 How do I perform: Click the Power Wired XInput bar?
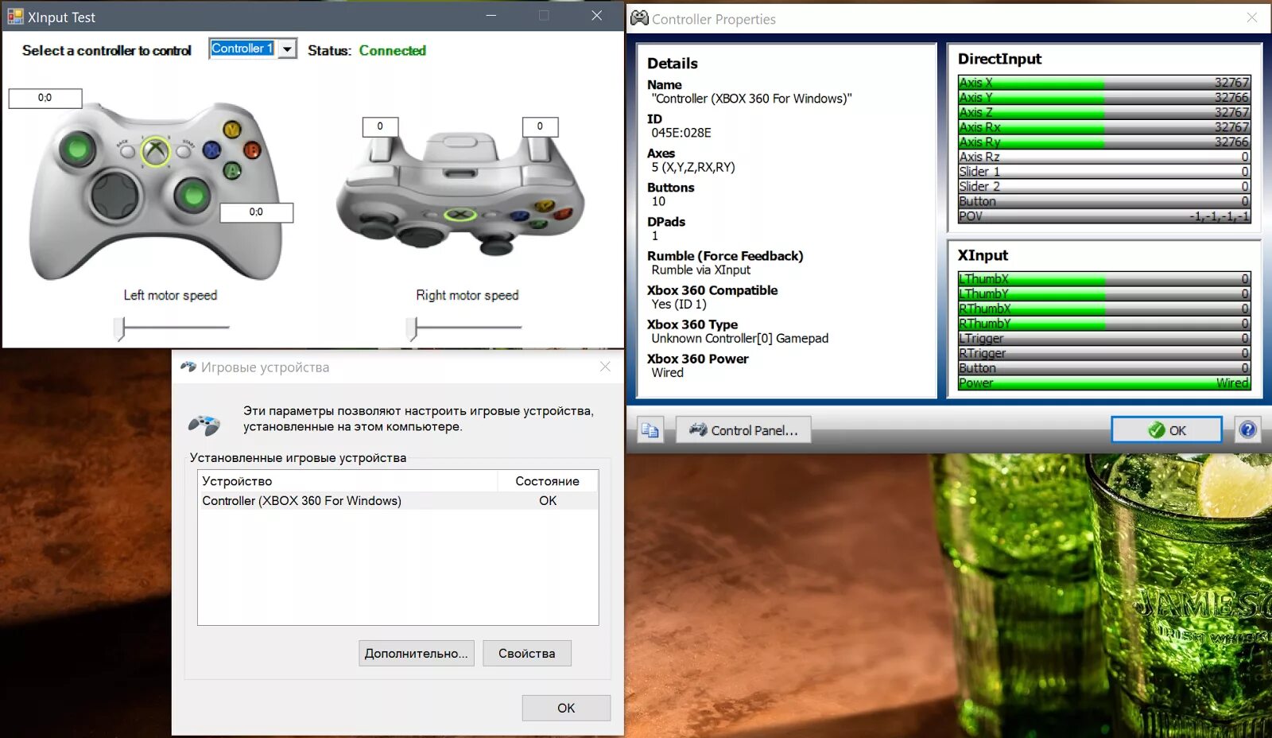pyautogui.click(x=1104, y=383)
